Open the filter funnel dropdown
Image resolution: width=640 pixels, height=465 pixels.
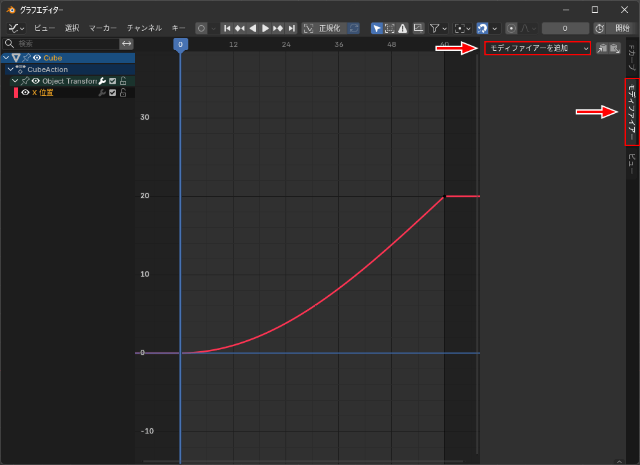click(438, 28)
